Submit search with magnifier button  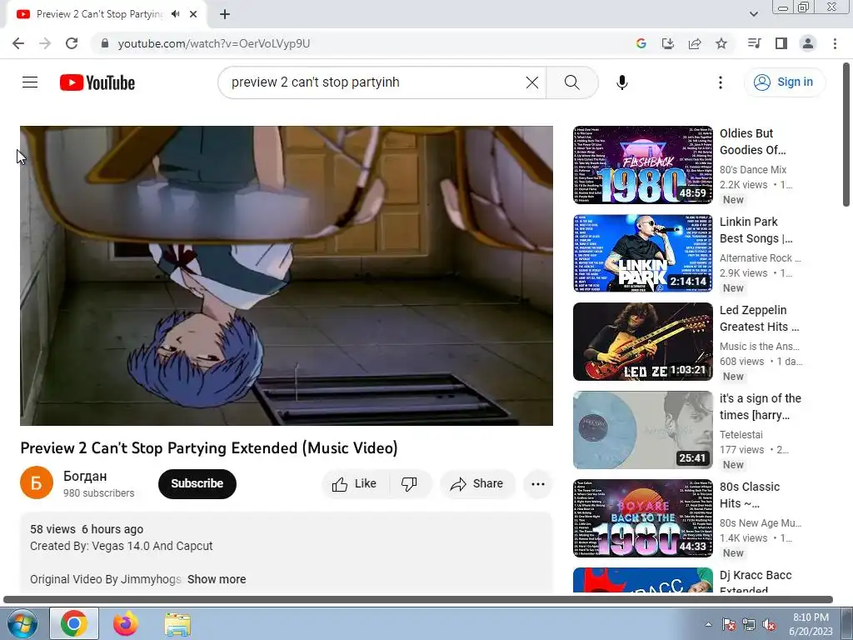point(571,82)
